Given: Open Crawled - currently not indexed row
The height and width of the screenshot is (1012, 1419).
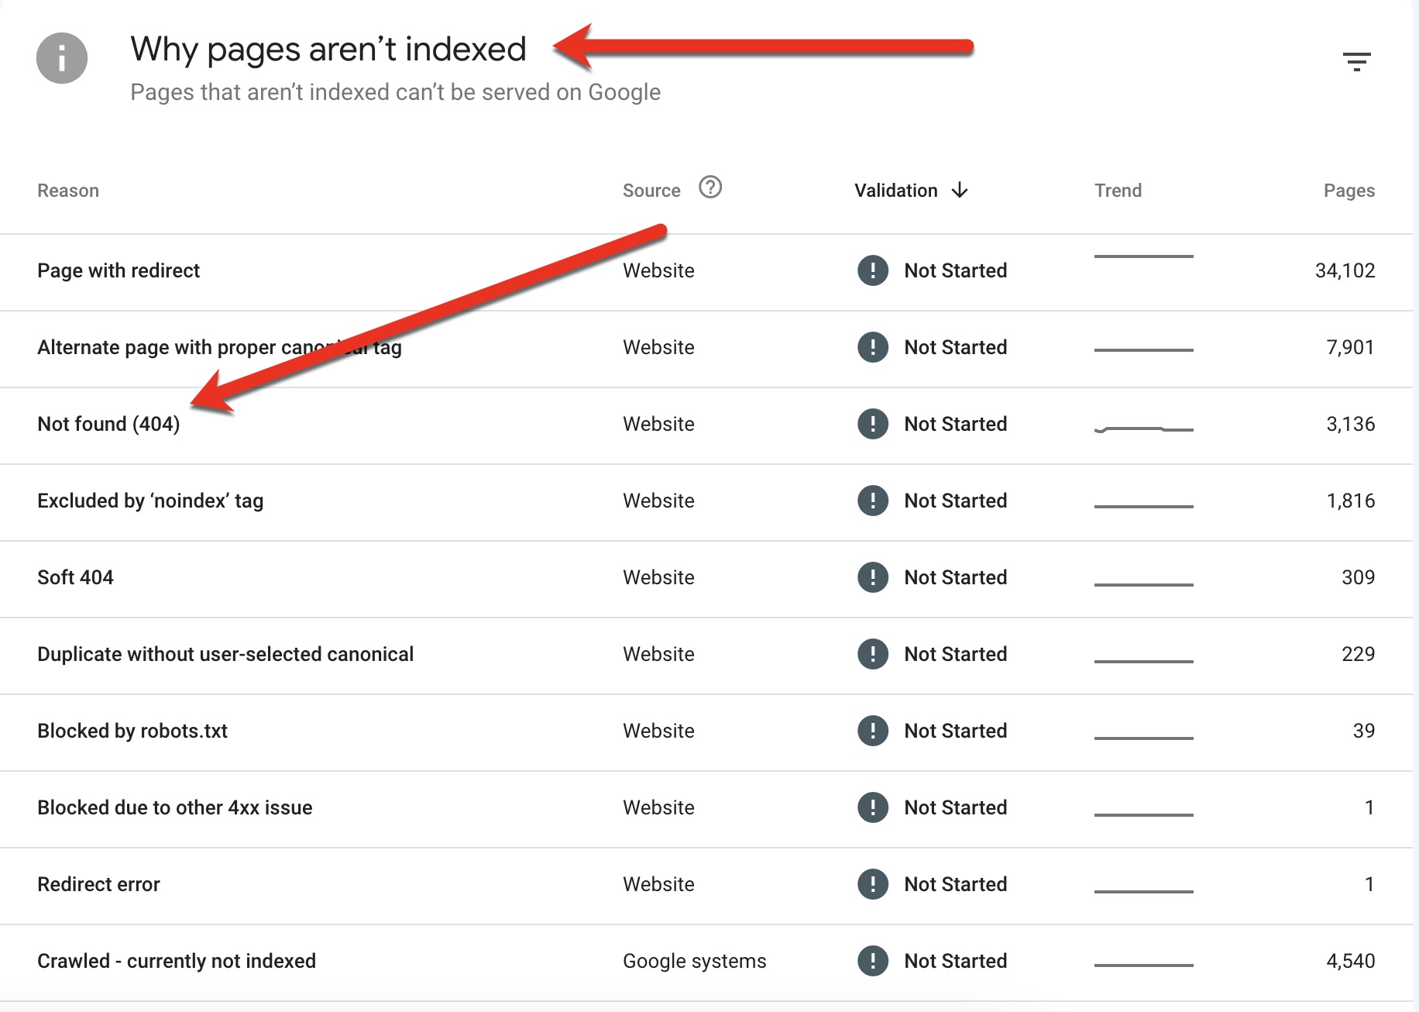Looking at the screenshot, I should pos(177,961).
